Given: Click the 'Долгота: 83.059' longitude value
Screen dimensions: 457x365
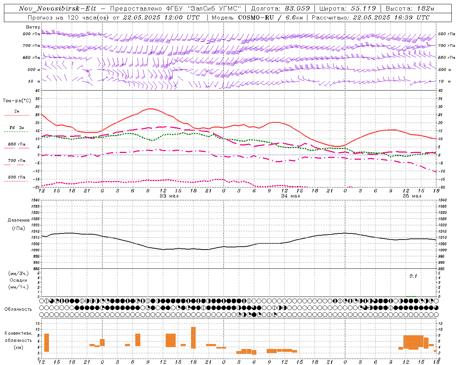Looking at the screenshot, I should (281, 9).
